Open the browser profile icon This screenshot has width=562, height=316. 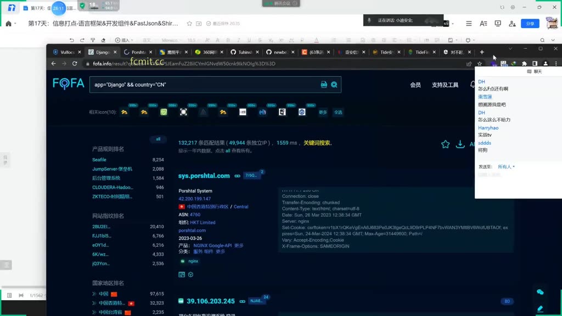(546, 64)
